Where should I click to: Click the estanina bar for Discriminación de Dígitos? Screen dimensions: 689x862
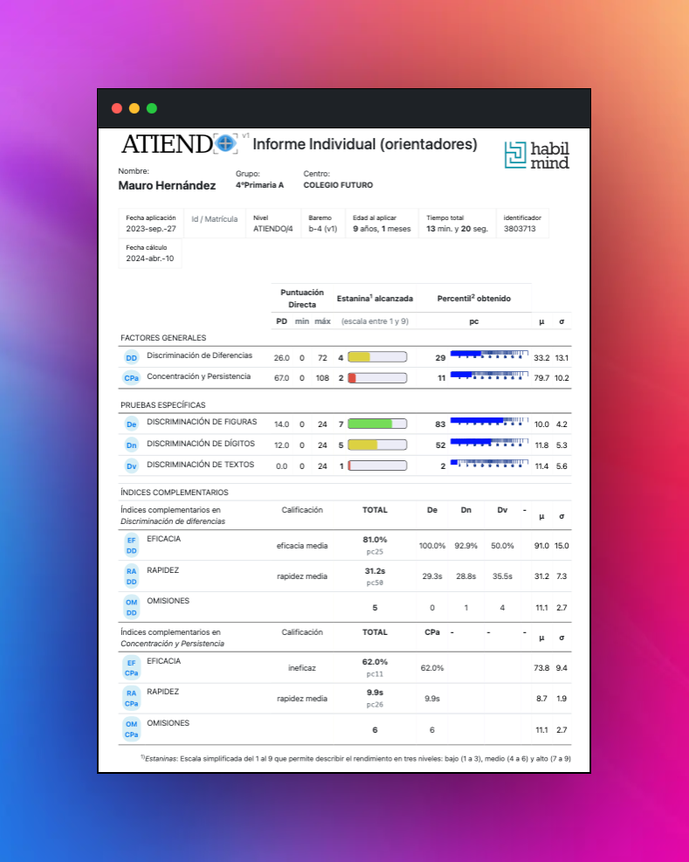(377, 445)
